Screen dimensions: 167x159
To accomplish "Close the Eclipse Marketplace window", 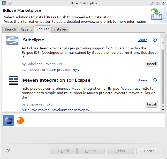I will pyautogui.click(x=163, y=3).
